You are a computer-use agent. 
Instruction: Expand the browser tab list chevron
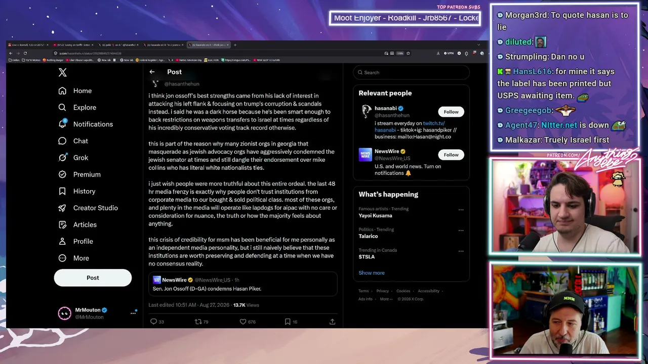point(479,45)
